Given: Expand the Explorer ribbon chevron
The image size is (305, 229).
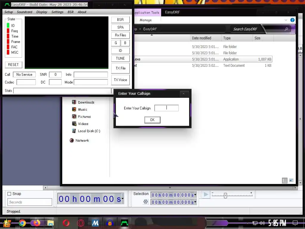Looking at the screenshot, I should pyautogui.click(x=286, y=20).
